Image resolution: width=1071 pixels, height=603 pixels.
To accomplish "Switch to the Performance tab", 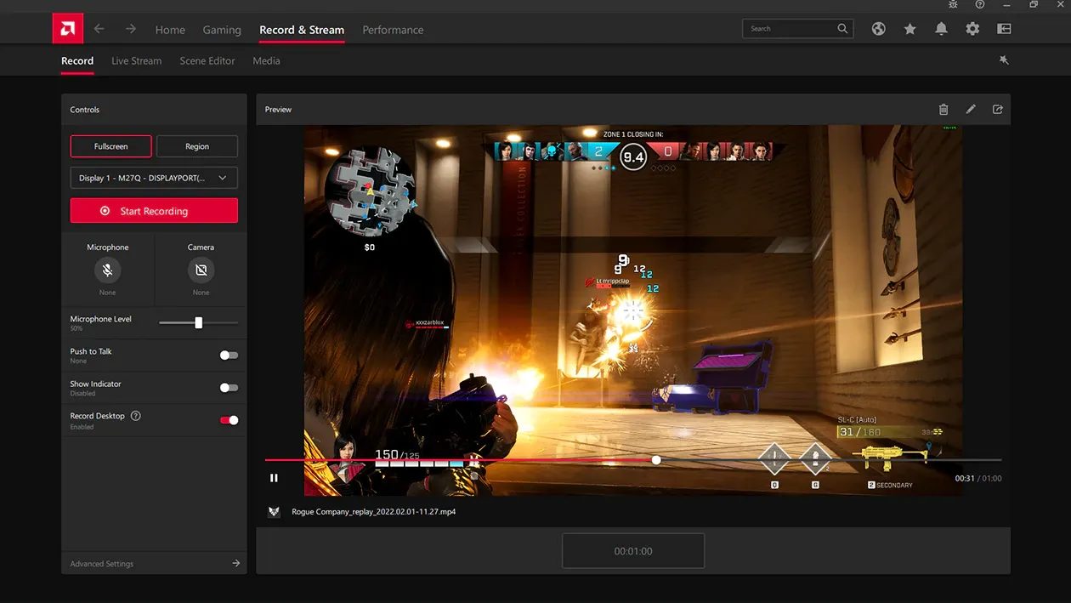I will coord(393,30).
